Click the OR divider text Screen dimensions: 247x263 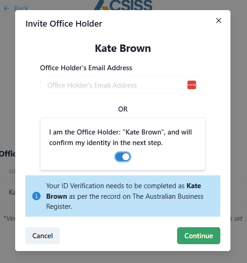pyautogui.click(x=123, y=109)
